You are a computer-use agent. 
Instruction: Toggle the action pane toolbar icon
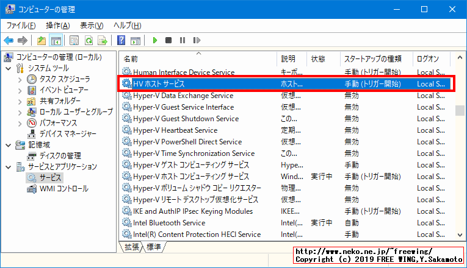[135, 40]
